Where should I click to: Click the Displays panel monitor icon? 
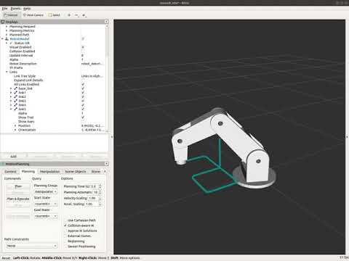click(x=3, y=22)
